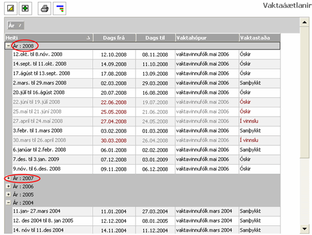Sort by the Heiti column header
The width and height of the screenshot is (312, 235).
[x=49, y=38]
